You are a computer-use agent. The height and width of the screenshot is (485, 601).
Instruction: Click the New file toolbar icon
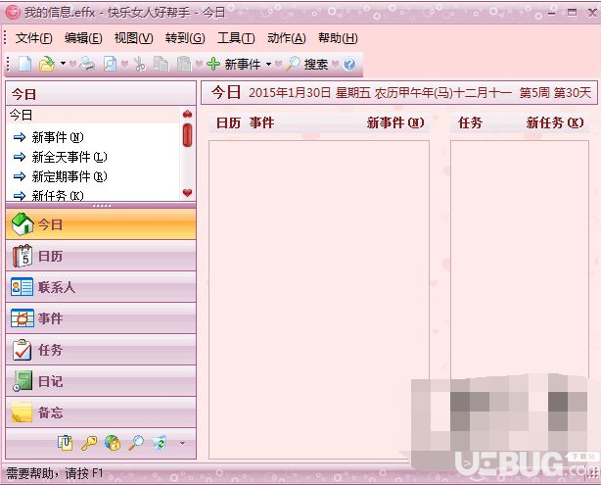coord(24,64)
